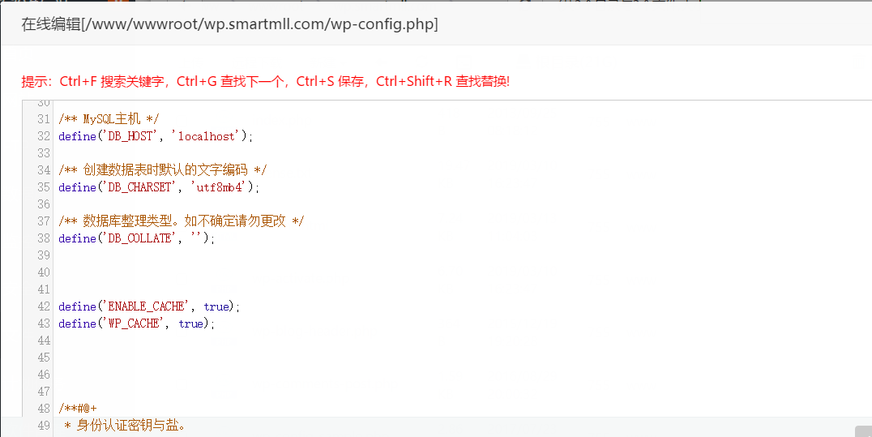The height and width of the screenshot is (437, 872).
Task: Click the 数据库整理类型 comment line
Action: (x=181, y=221)
